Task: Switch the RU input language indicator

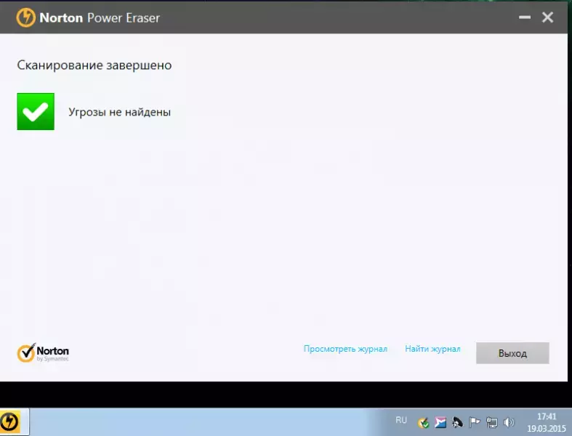Action: [401, 420]
